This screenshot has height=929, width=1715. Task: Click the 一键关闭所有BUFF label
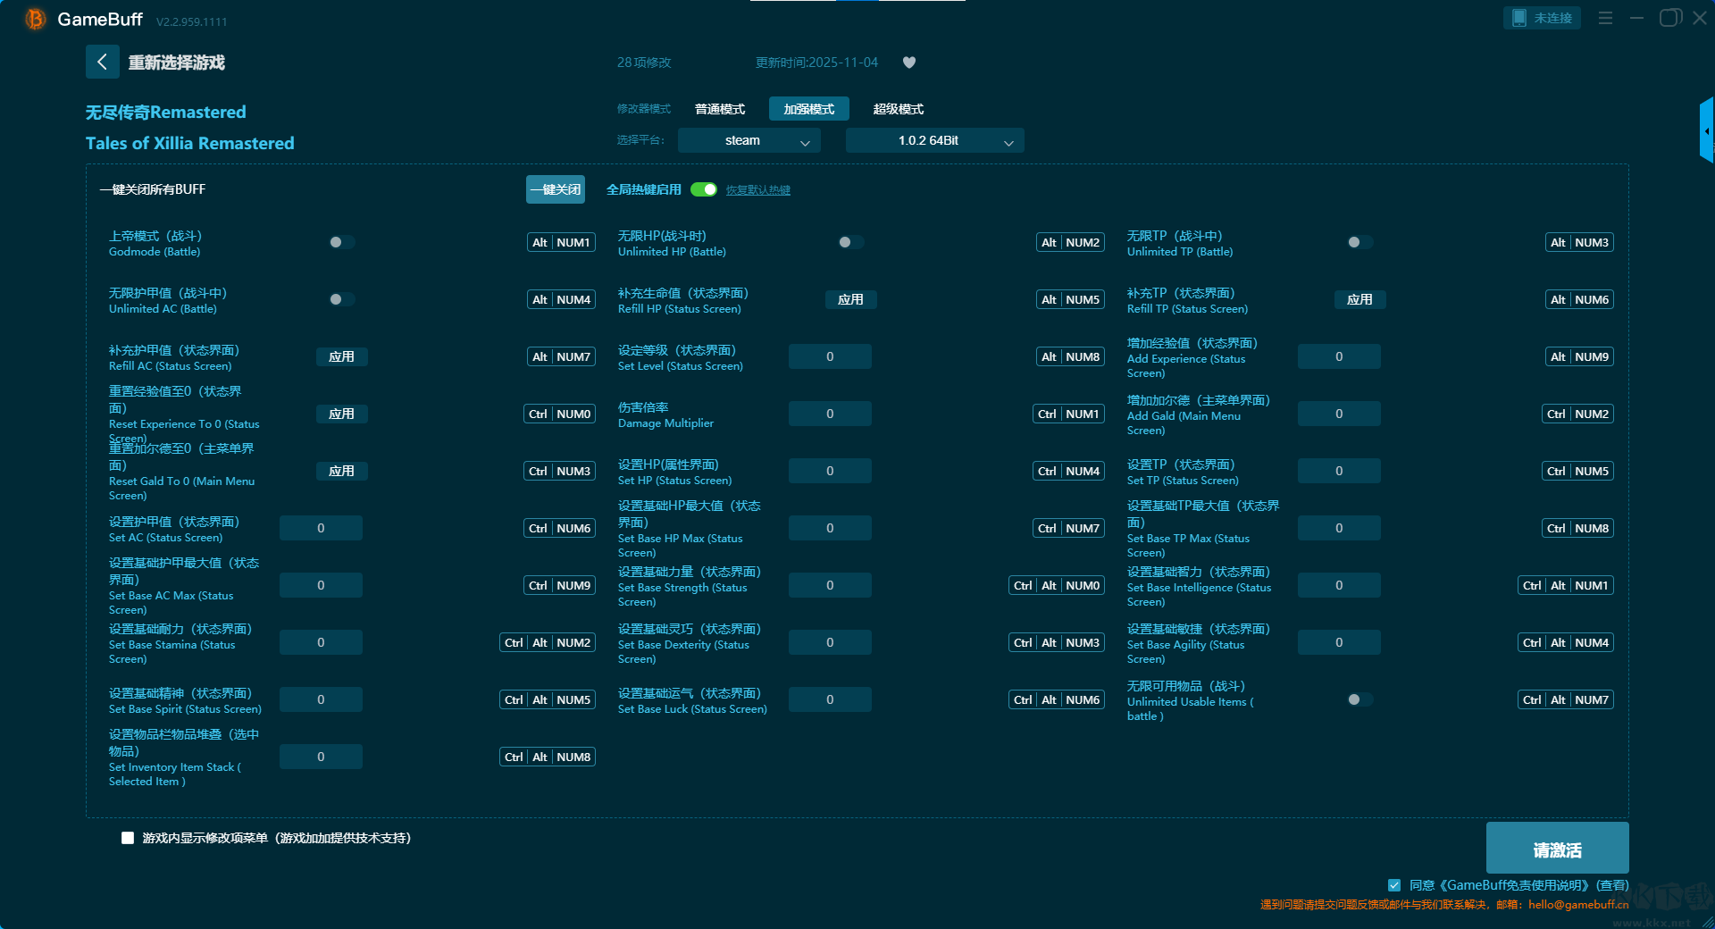click(x=153, y=189)
